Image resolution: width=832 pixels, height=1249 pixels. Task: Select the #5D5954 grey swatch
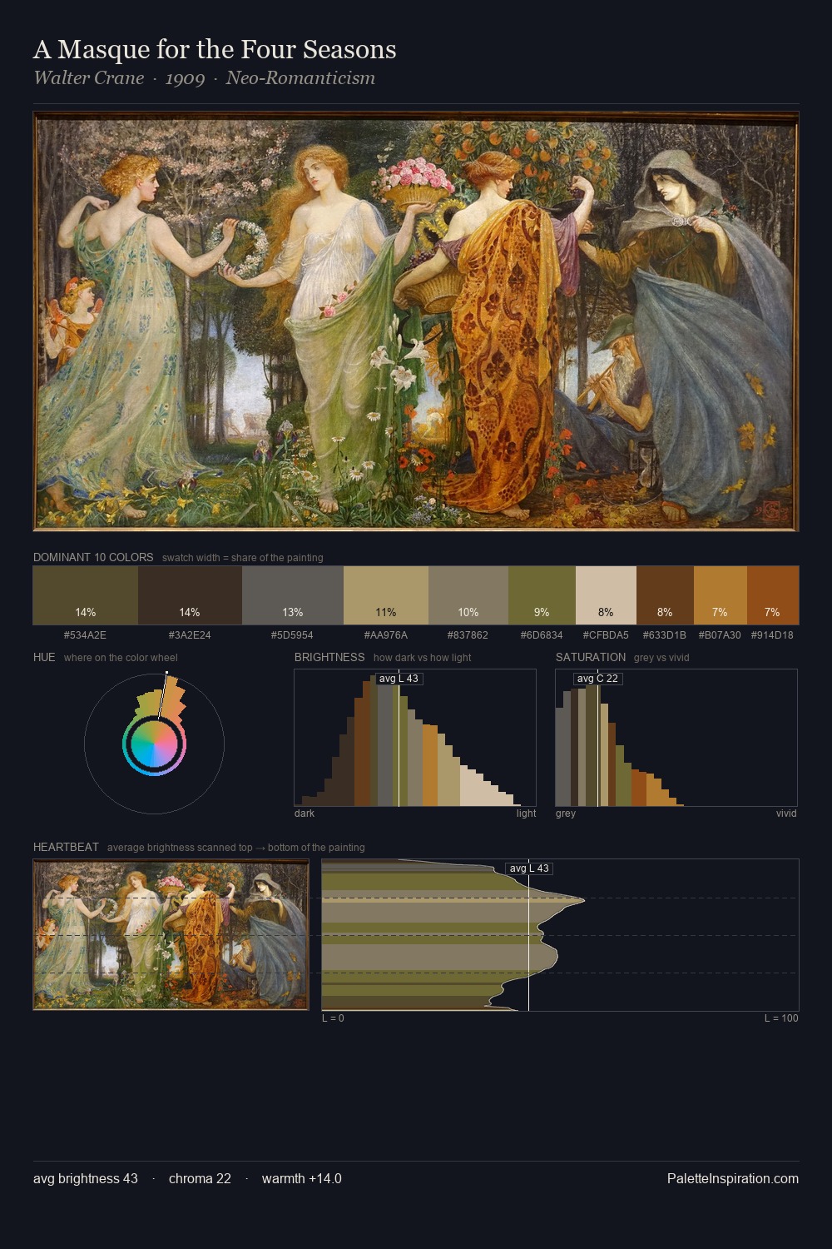point(293,595)
